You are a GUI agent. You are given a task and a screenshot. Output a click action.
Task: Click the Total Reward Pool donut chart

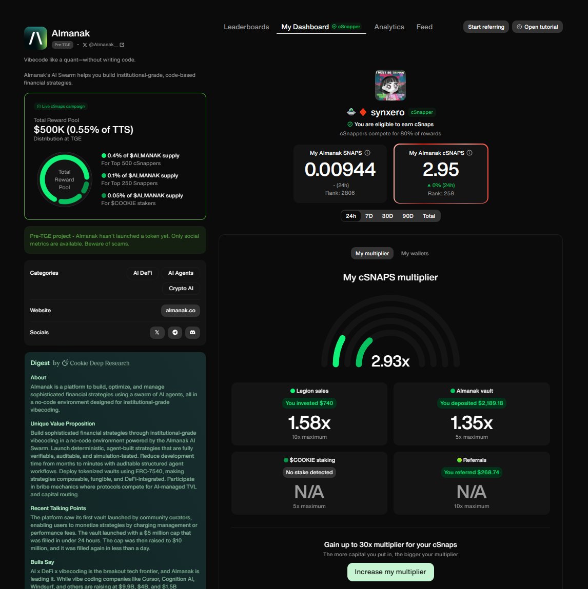tap(65, 179)
